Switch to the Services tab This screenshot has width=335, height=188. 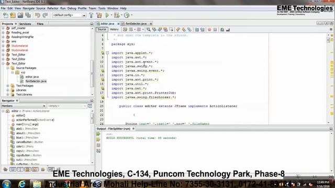coord(25,24)
